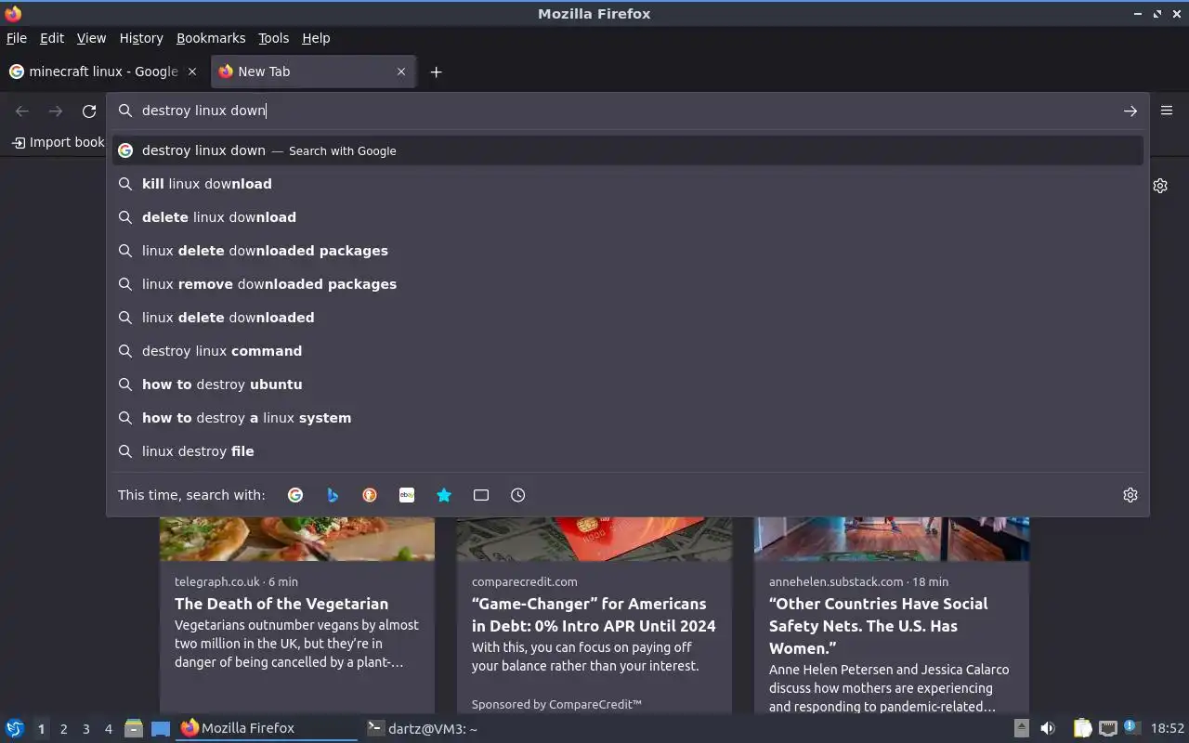Choose suggestion 'linux destroy file'
This screenshot has height=743, width=1189.
pos(627,451)
